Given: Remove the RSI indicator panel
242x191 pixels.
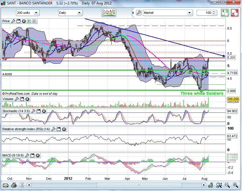Looking at the screenshot, I should [x=64, y=129].
